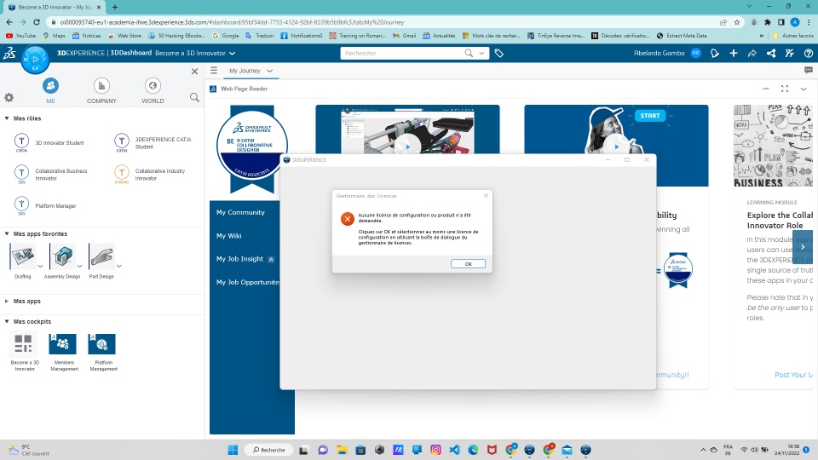Open My Wiki menu item

(229, 236)
